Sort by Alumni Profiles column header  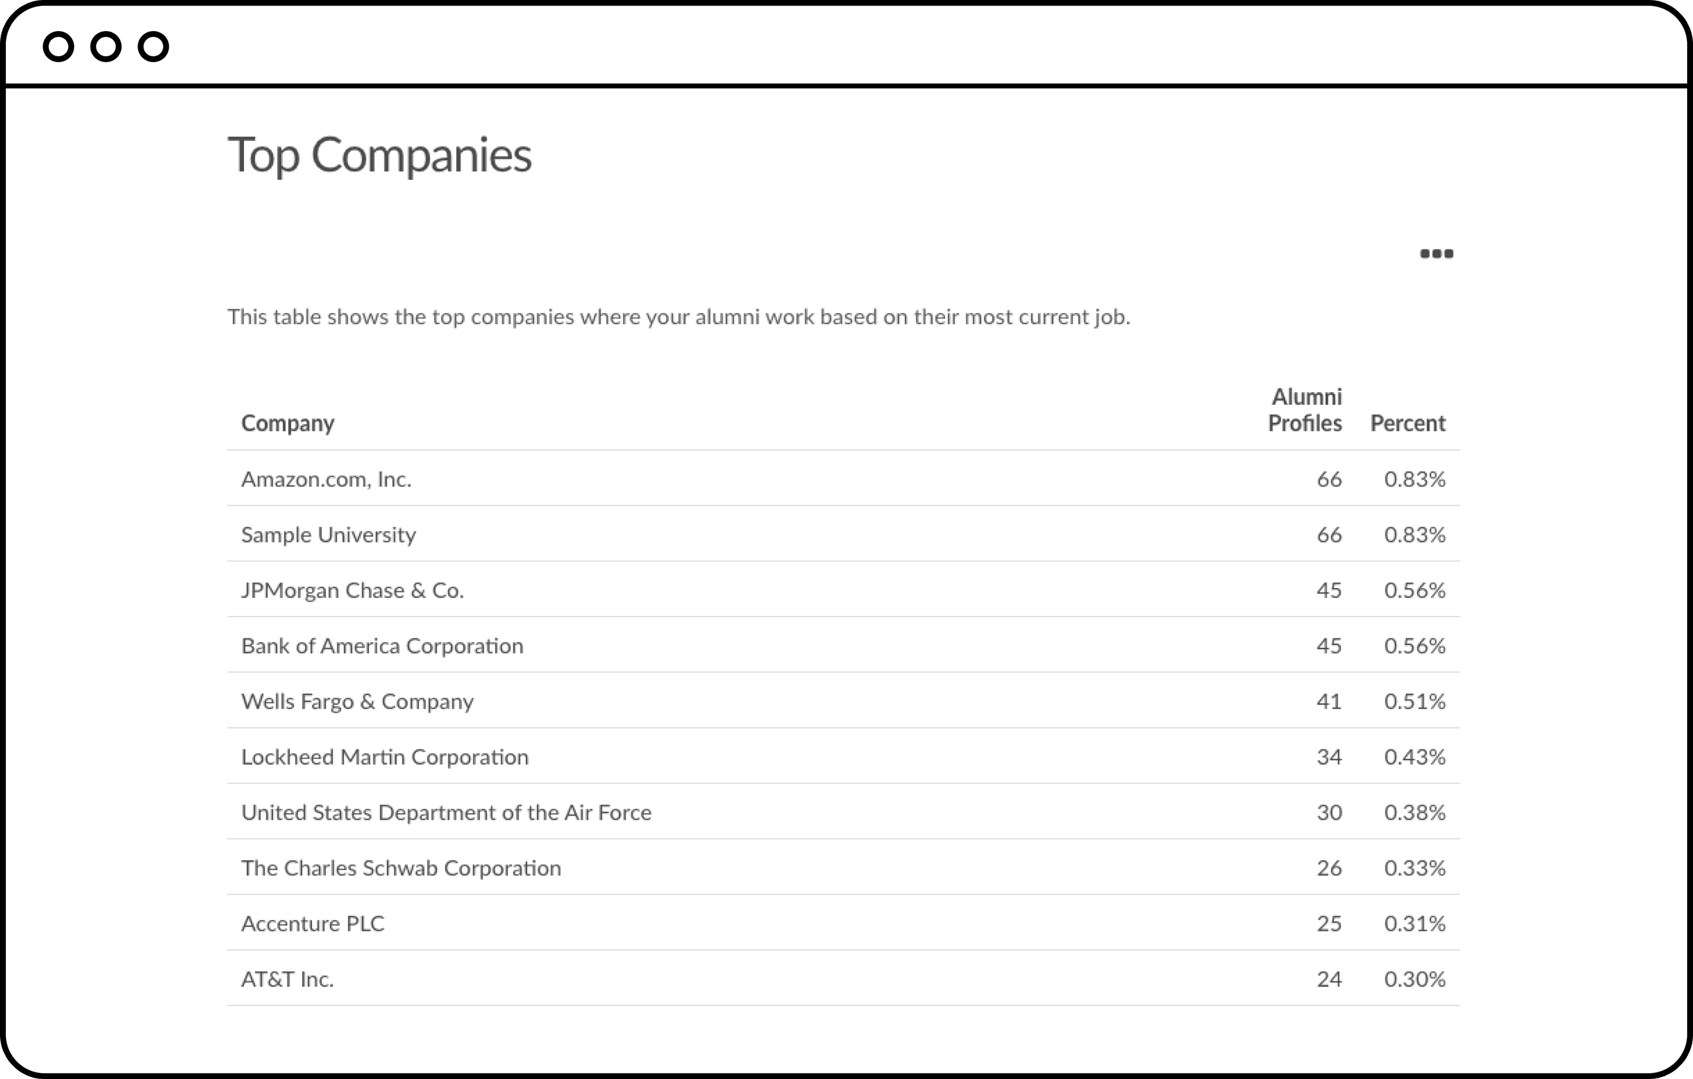click(1305, 410)
